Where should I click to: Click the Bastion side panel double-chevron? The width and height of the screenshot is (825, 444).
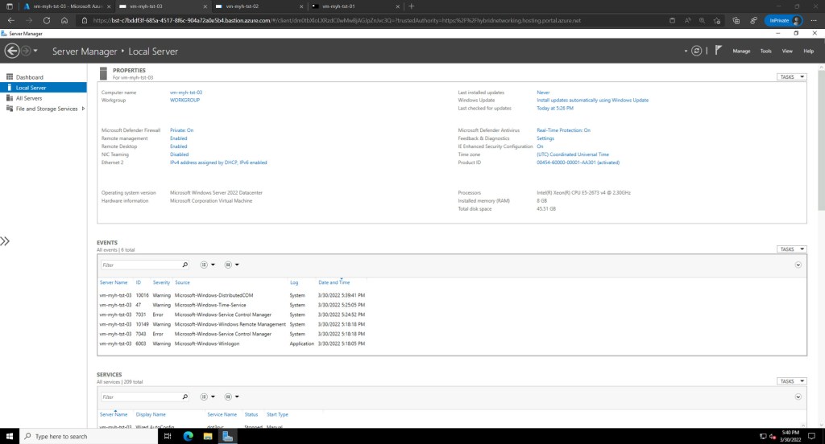5,240
